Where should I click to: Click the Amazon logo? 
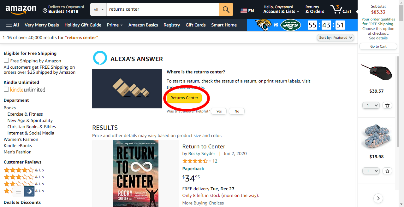(21, 9)
